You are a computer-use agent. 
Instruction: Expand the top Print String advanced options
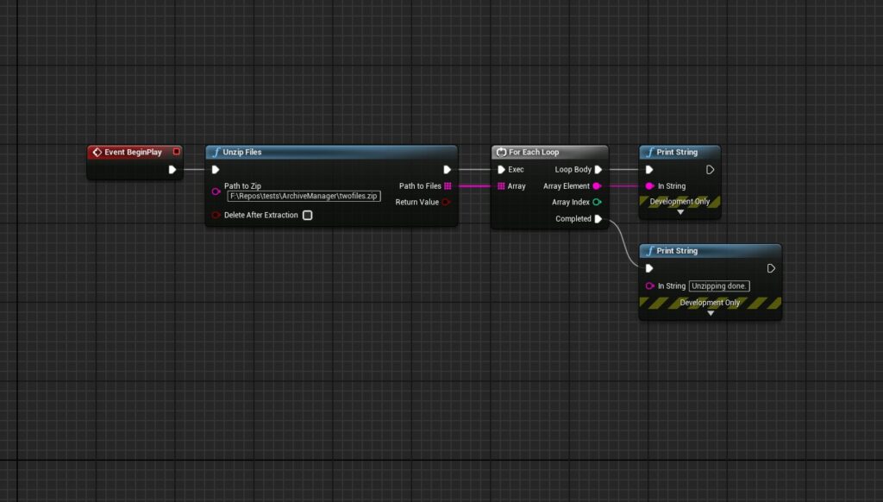tap(680, 212)
